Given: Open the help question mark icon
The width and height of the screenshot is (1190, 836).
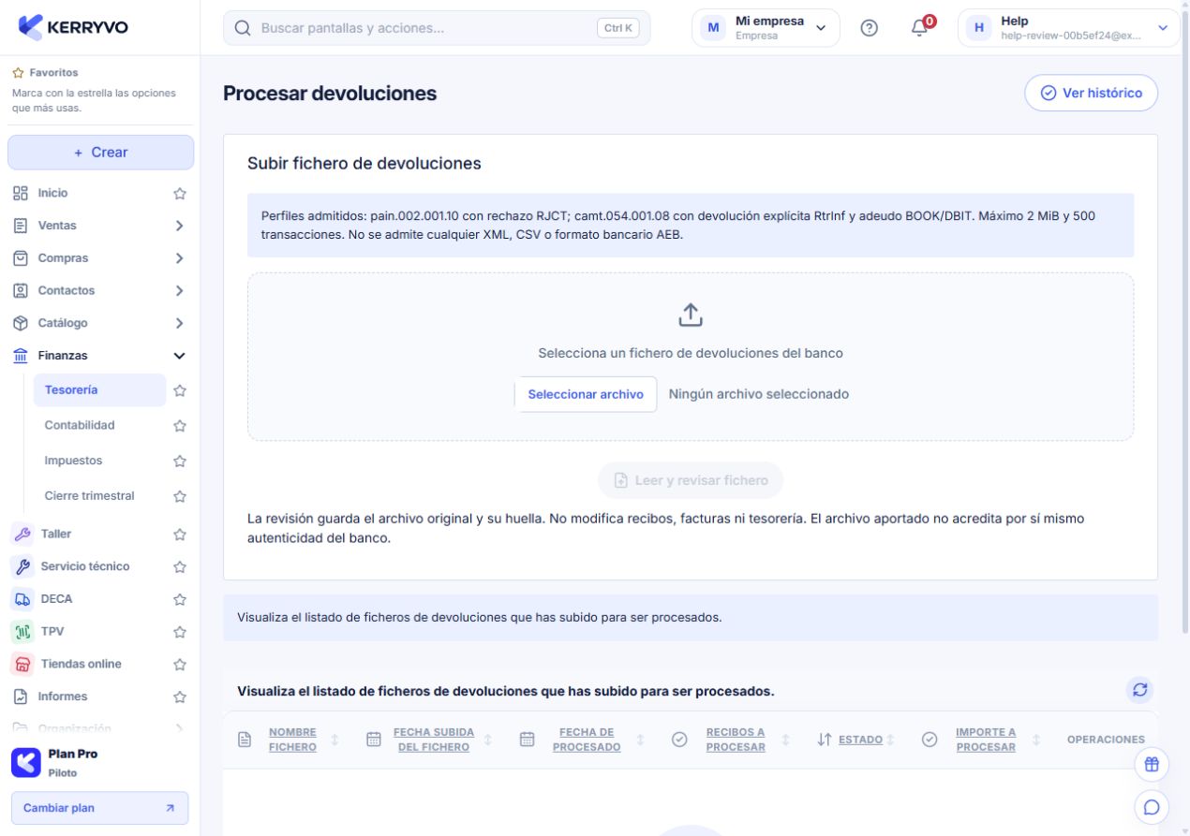Looking at the screenshot, I should 869,28.
